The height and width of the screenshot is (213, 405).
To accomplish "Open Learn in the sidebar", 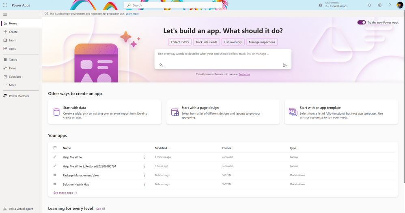I will point(21,40).
